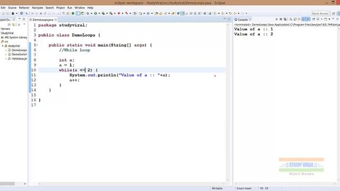The width and height of the screenshot is (340, 191).
Task: Select the StudyViral project node
Action: pos(7,33)
